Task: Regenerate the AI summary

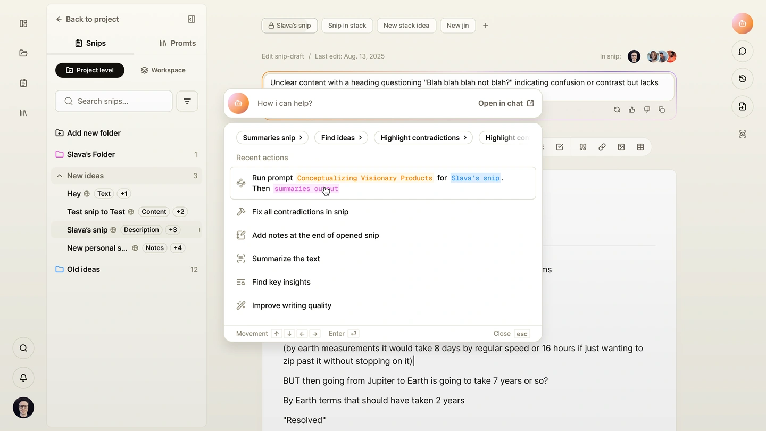Action: tap(617, 110)
